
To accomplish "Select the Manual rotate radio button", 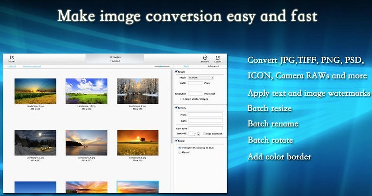I will 180,152.
